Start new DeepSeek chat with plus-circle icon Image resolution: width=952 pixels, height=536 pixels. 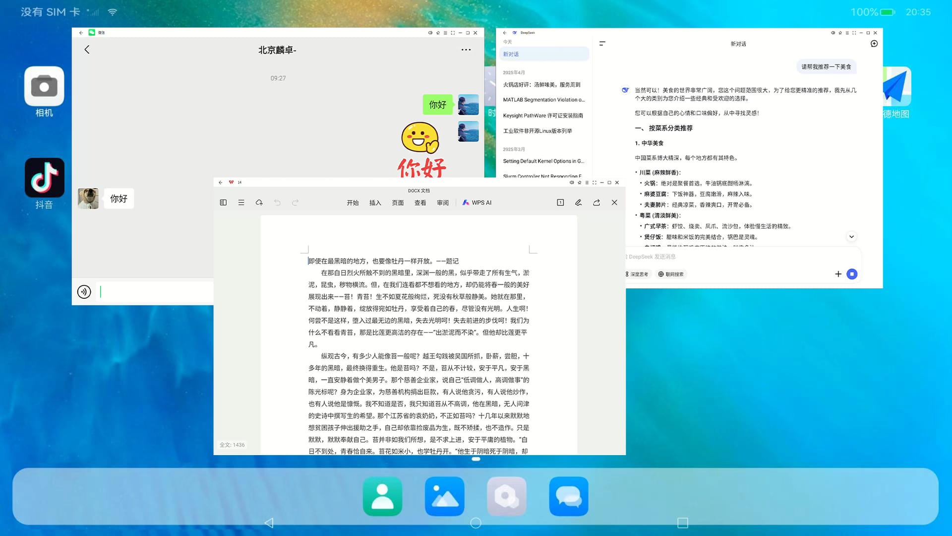pyautogui.click(x=874, y=44)
